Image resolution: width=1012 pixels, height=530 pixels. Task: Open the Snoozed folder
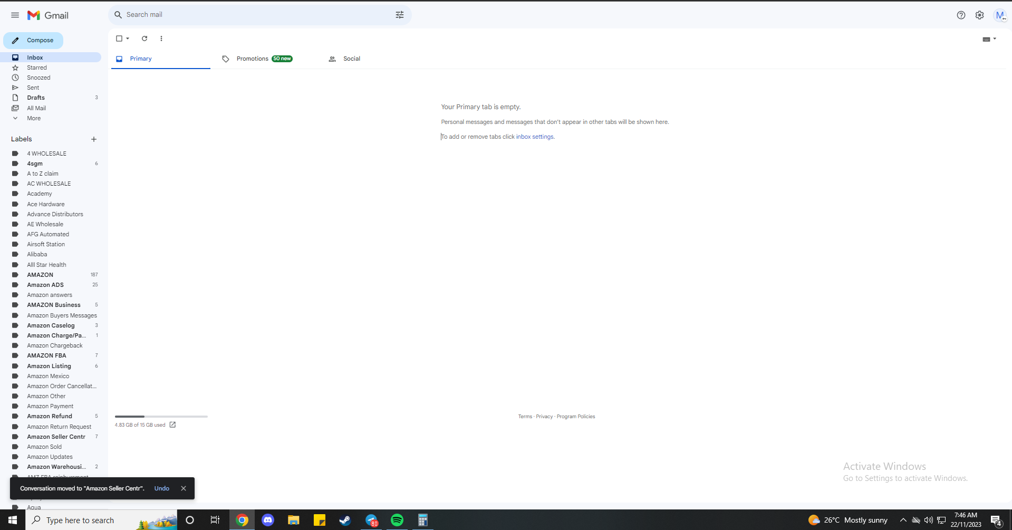(51, 78)
